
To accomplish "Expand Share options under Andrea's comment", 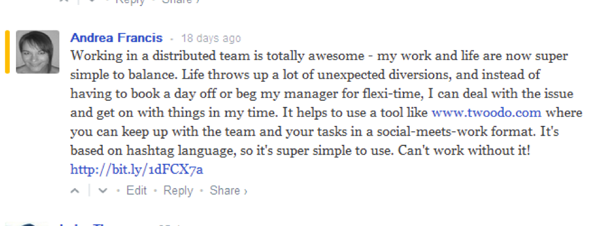I will (229, 191).
